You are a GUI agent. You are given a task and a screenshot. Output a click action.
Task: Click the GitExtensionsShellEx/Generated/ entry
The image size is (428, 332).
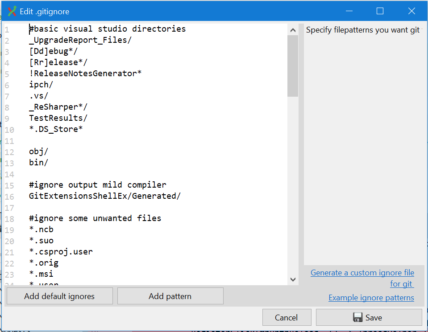click(105, 196)
